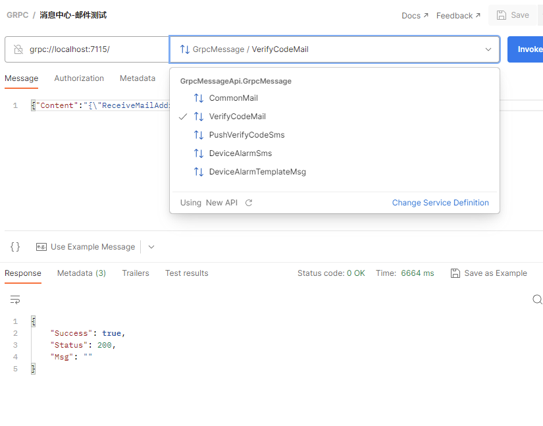543x426 pixels.
Task: Click the Change Service Definition link
Action: coord(440,203)
